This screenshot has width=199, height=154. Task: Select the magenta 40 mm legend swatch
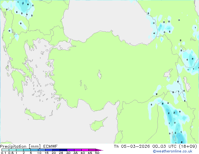(85, 150)
